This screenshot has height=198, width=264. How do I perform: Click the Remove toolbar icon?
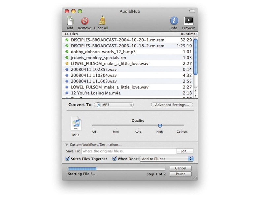pos(85,21)
